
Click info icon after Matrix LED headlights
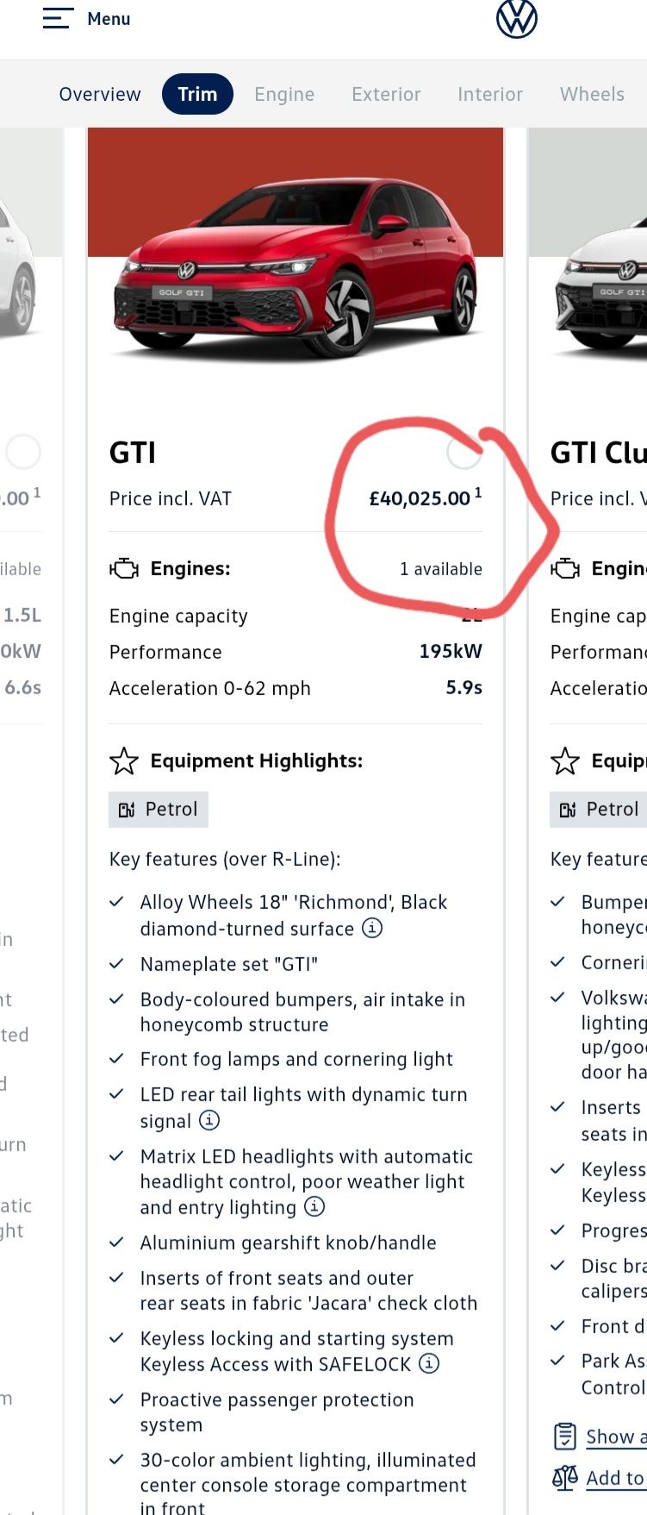tap(315, 1206)
